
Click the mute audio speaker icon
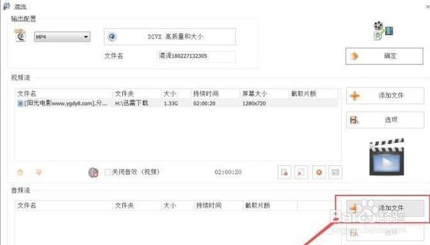pos(93,172)
